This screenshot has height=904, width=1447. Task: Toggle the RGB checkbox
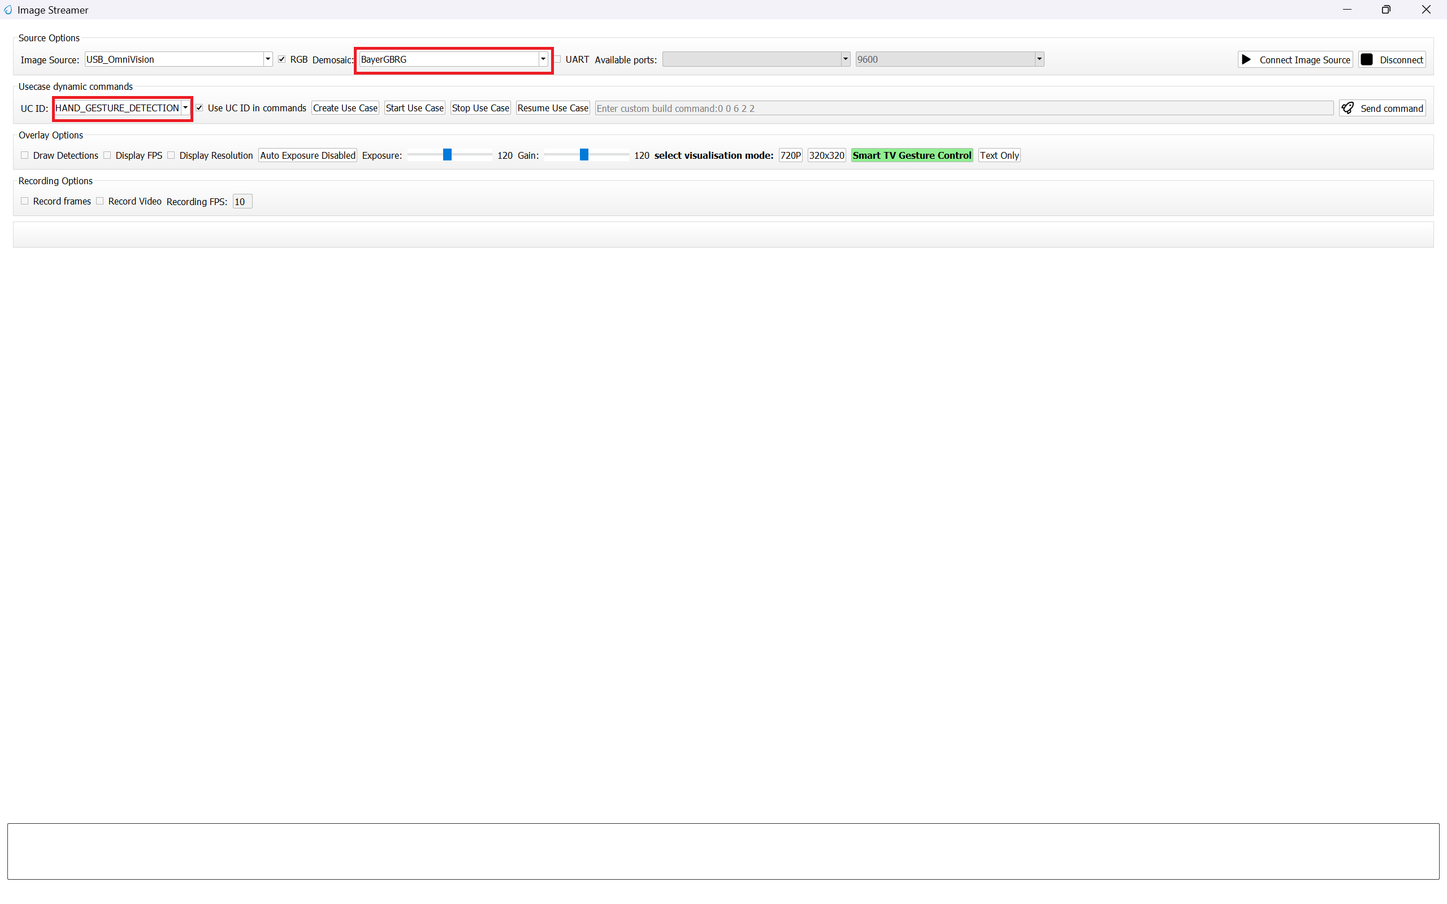281,59
